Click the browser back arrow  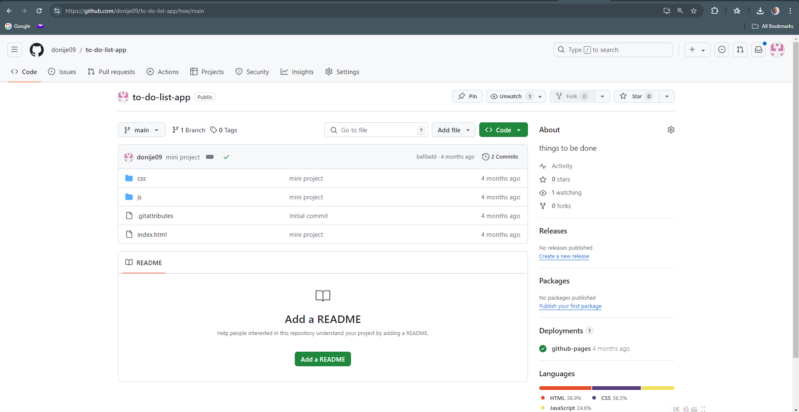[x=9, y=11]
